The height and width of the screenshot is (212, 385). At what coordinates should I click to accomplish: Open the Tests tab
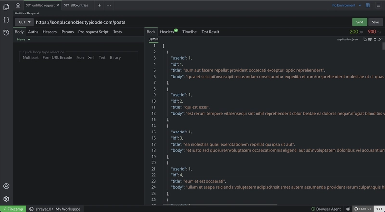(117, 32)
